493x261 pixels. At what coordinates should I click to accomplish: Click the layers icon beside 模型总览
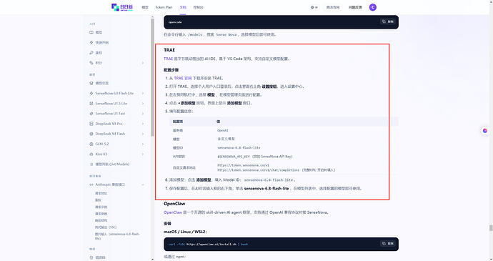pos(91,83)
